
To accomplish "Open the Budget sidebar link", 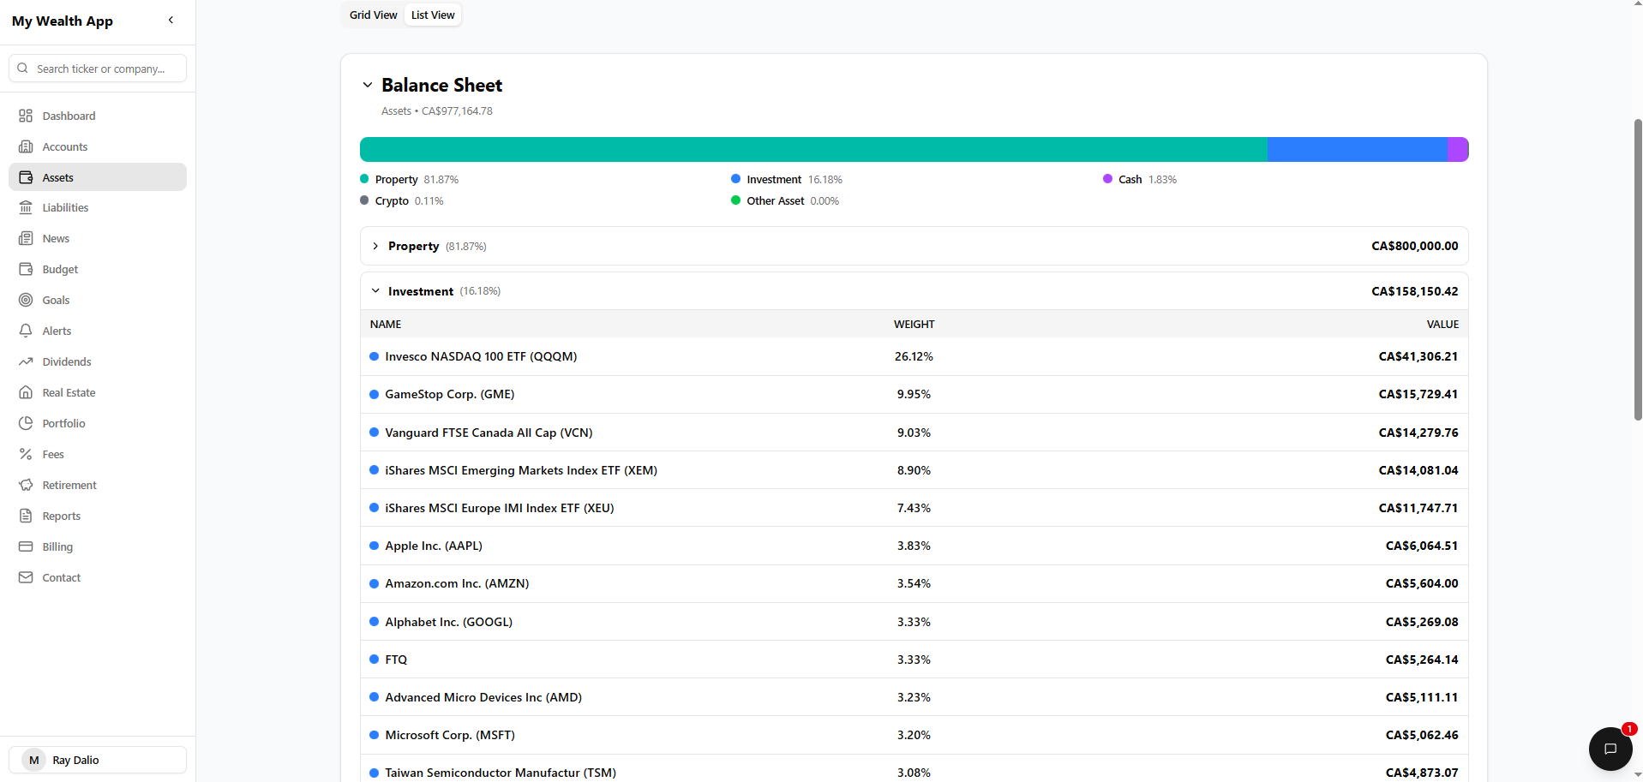I will [x=98, y=269].
